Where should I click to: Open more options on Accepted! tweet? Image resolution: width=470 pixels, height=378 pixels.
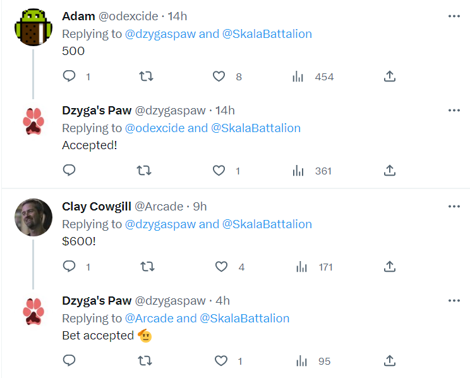pos(454,111)
